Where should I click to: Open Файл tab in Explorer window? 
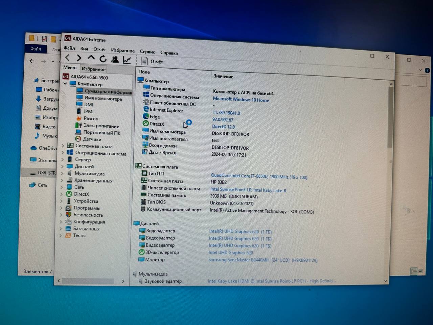click(x=36, y=49)
